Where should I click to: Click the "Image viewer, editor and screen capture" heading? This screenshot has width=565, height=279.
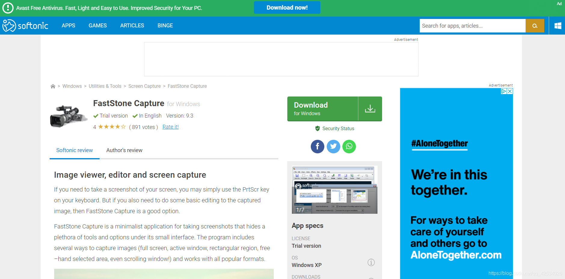coord(130,175)
